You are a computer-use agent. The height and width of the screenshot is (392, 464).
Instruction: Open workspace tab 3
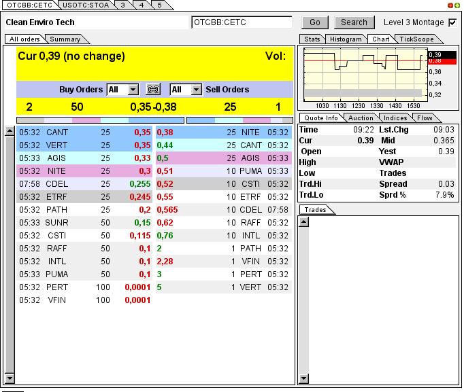123,5
